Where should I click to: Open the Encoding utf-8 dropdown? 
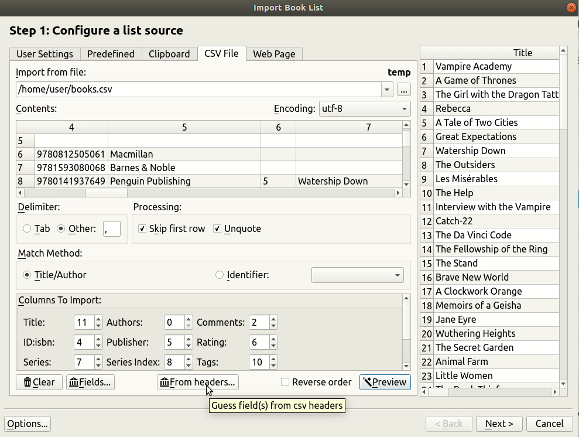pyautogui.click(x=364, y=108)
